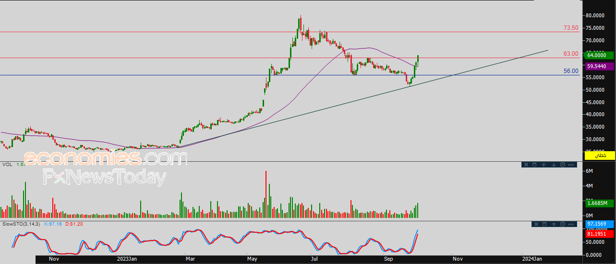The height and width of the screenshot is (264, 616).
Task: Open more options for SlowSTO panel
Action: [x=571, y=224]
